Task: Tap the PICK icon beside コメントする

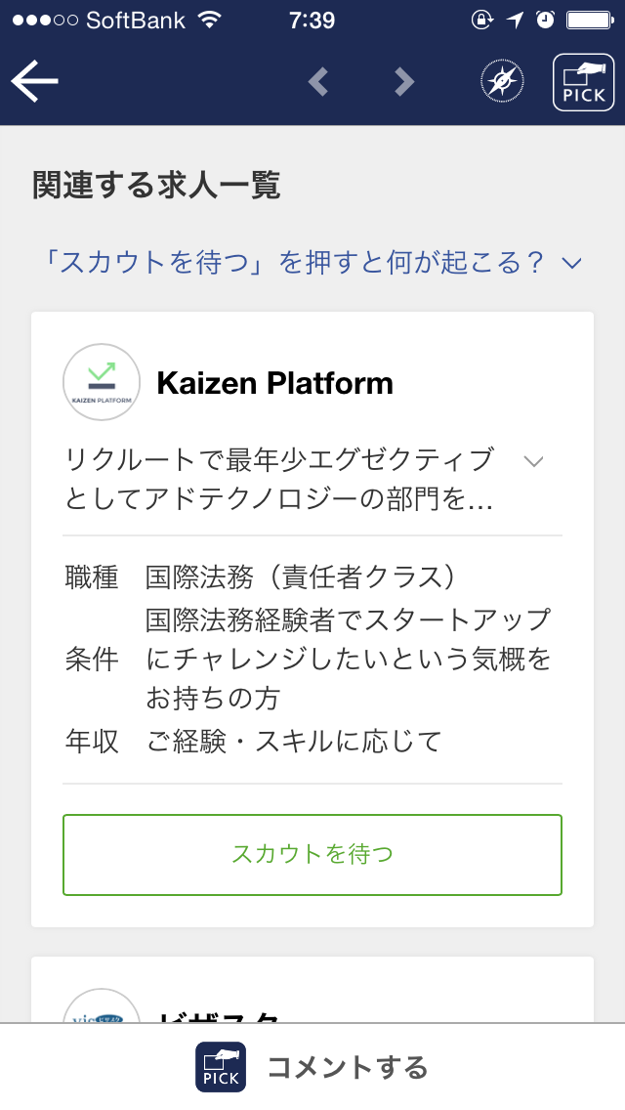Action: point(221,1067)
